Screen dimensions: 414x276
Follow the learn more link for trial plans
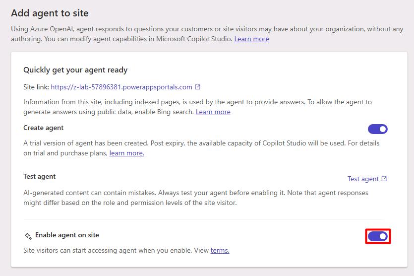click(x=127, y=153)
